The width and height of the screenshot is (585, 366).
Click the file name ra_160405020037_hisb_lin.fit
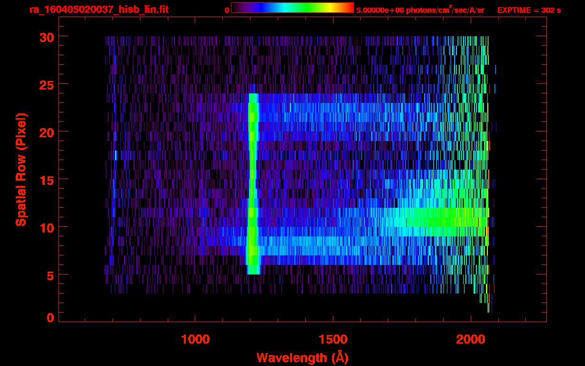click(99, 10)
